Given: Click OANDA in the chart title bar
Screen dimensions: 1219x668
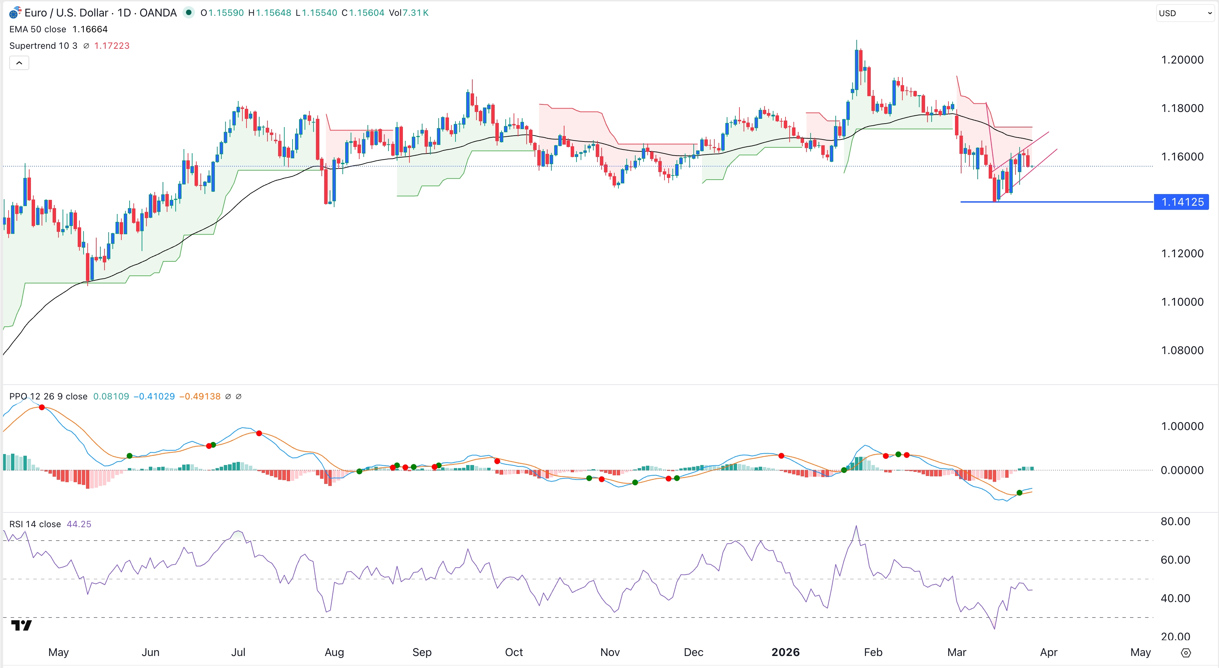Looking at the screenshot, I should (158, 13).
